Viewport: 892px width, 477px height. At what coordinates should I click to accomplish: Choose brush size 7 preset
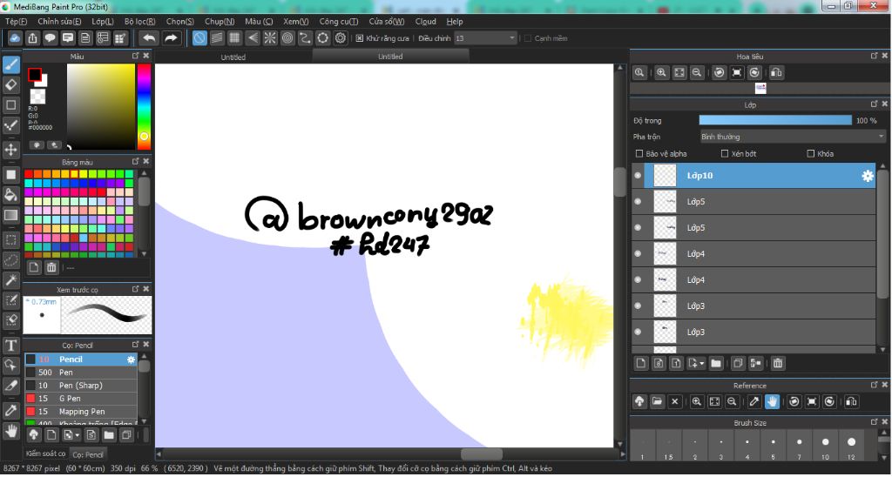800,445
